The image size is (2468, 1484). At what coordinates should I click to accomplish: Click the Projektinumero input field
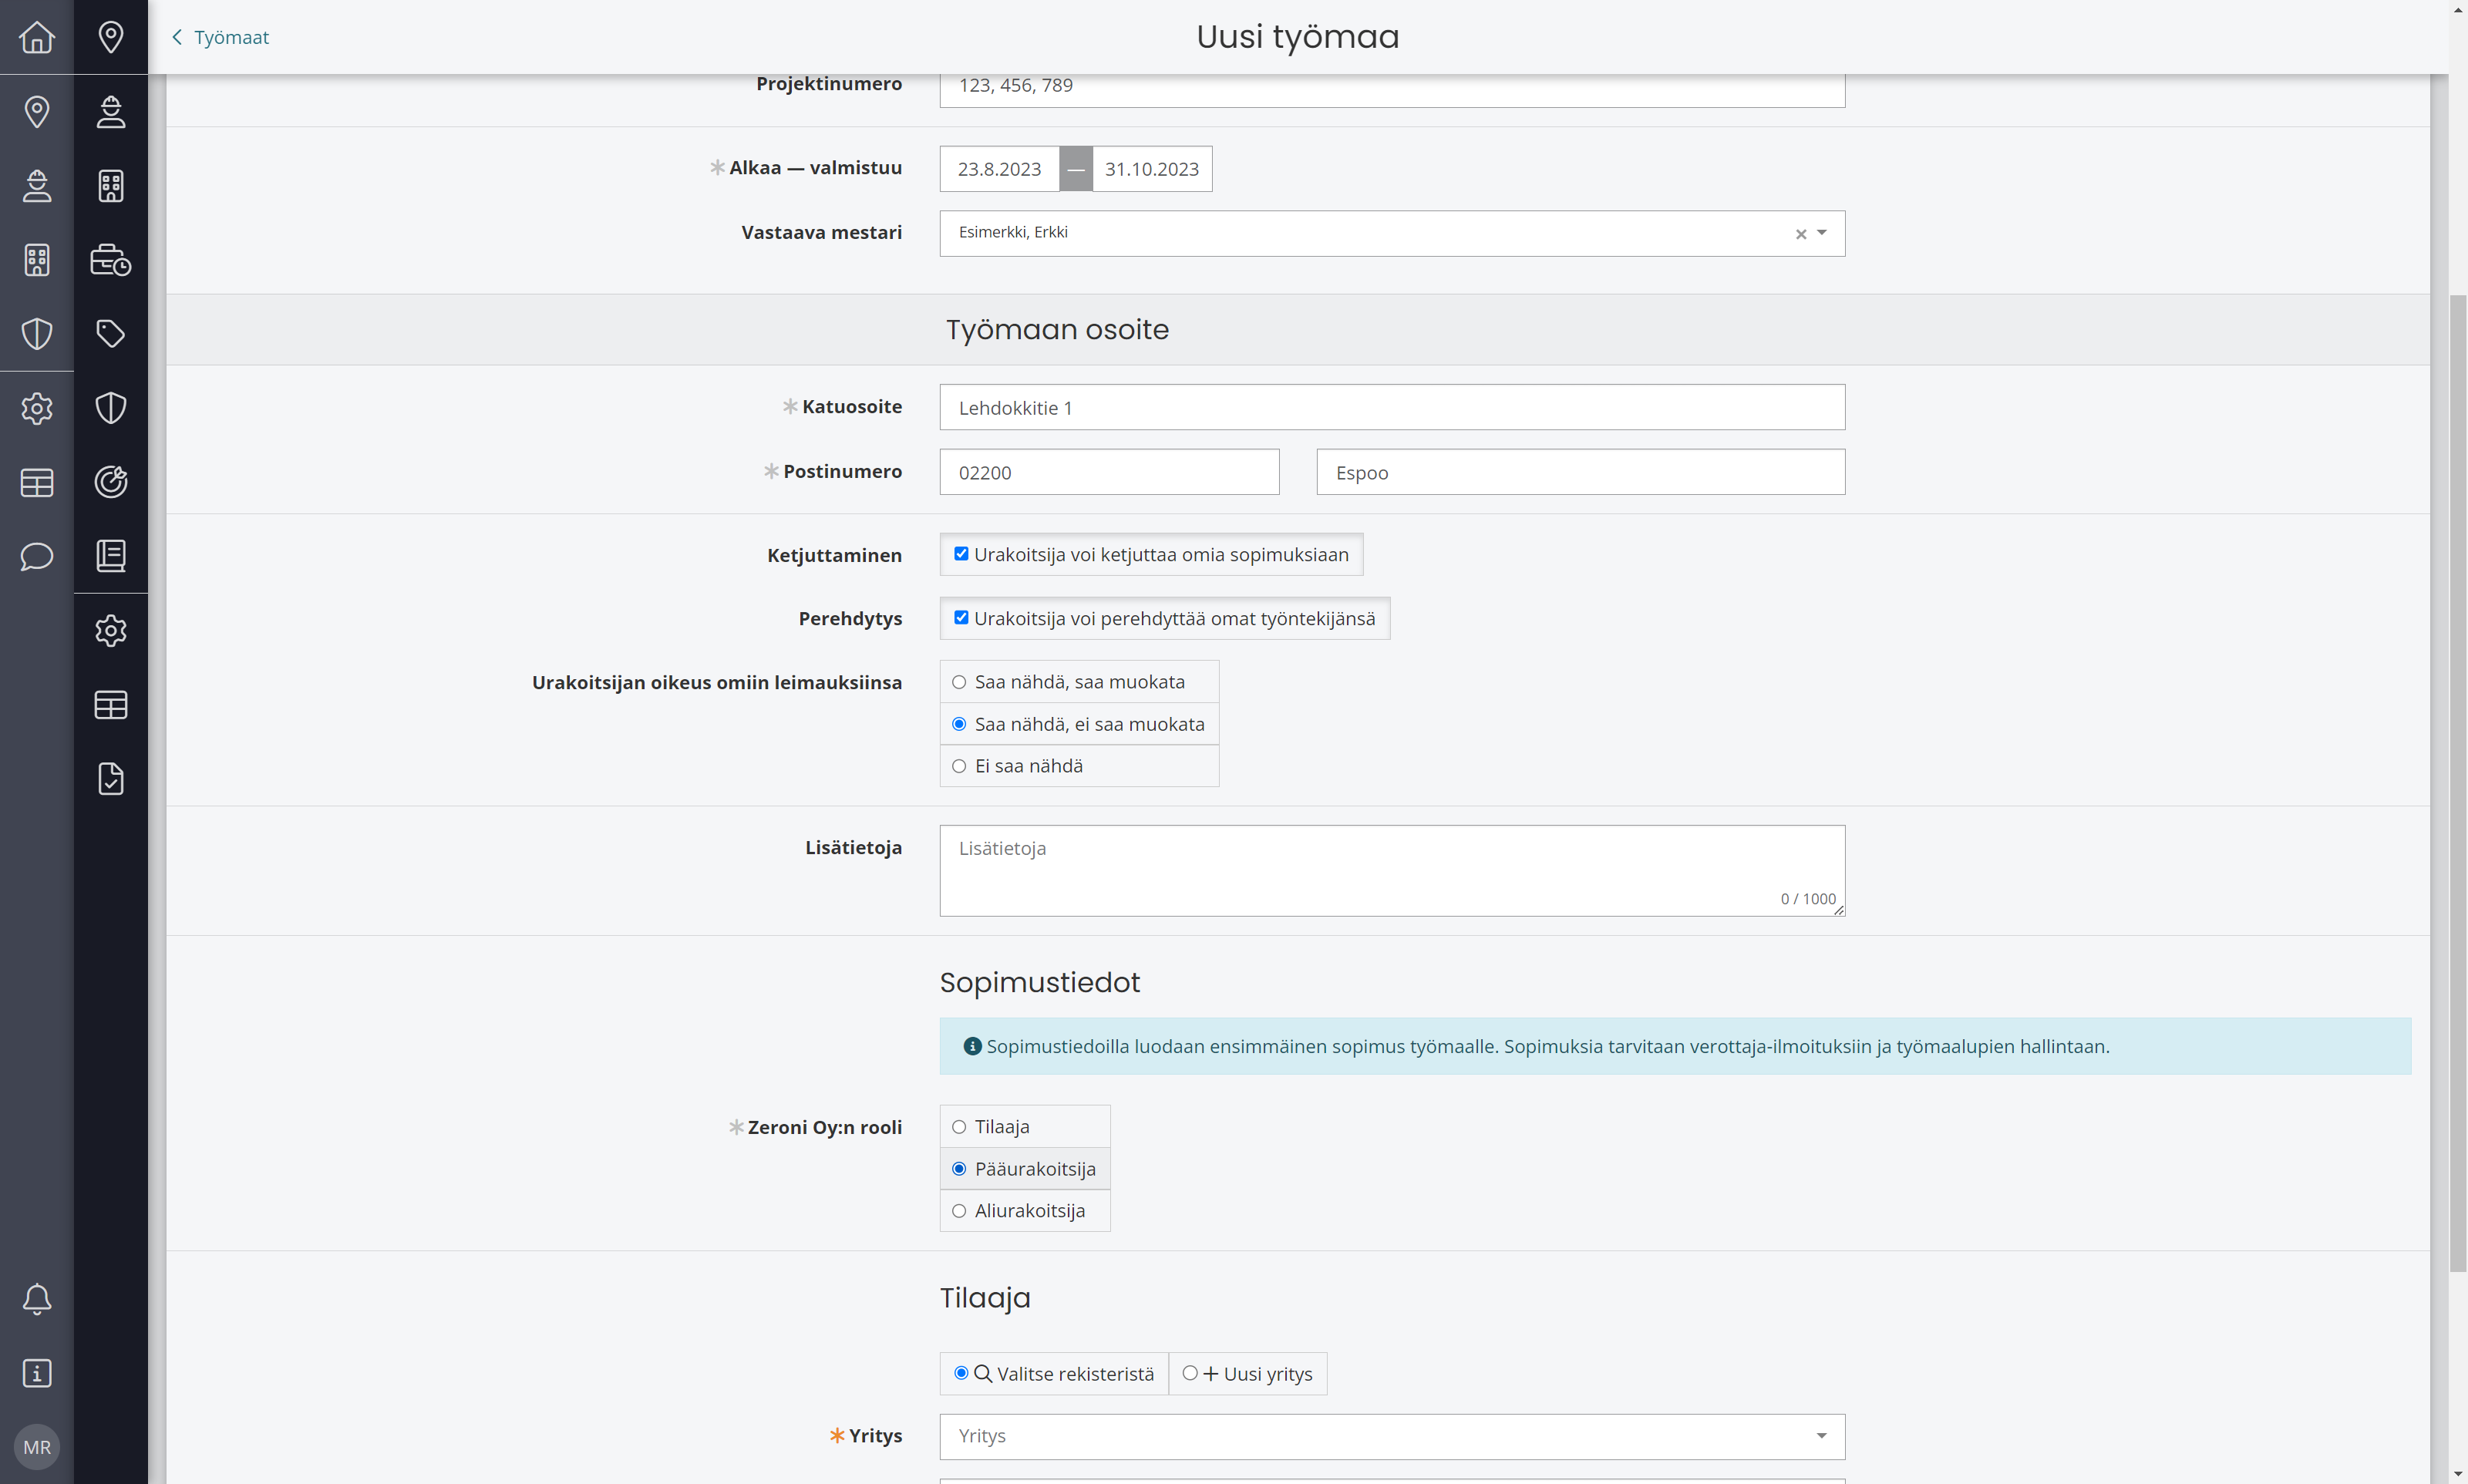tap(1392, 90)
